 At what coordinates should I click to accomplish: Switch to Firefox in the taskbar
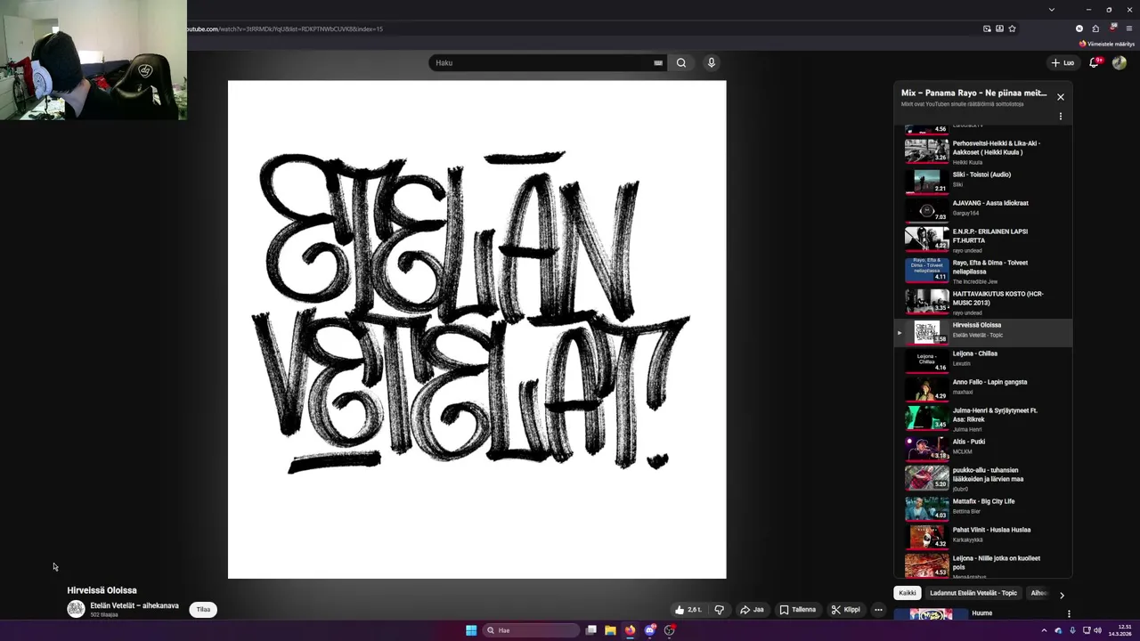[x=630, y=630]
